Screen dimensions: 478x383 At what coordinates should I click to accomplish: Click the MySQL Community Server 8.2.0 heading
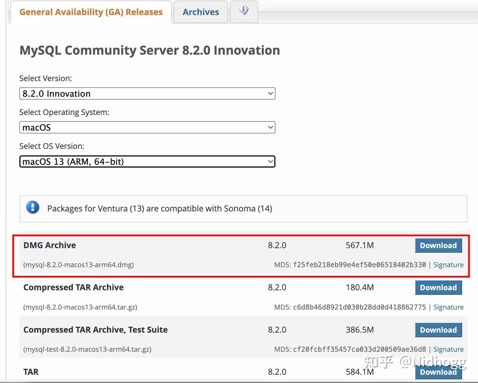150,50
